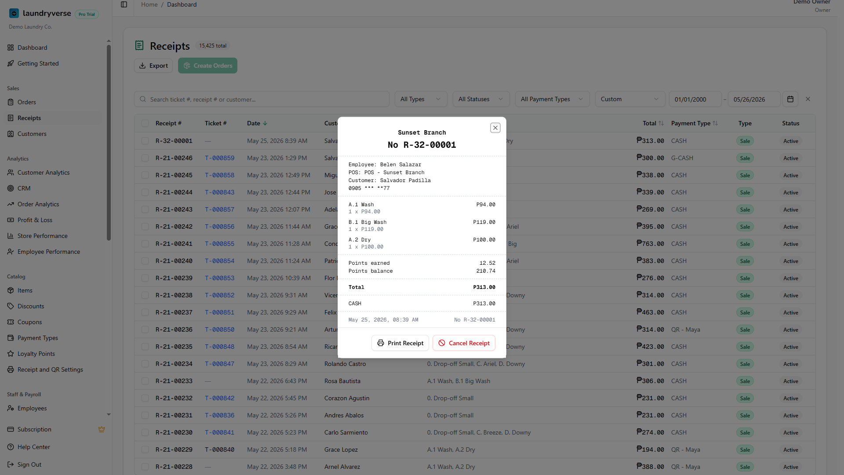Click the end date field 05/26/2026
Image resolution: width=844 pixels, height=475 pixels.
pyautogui.click(x=754, y=99)
